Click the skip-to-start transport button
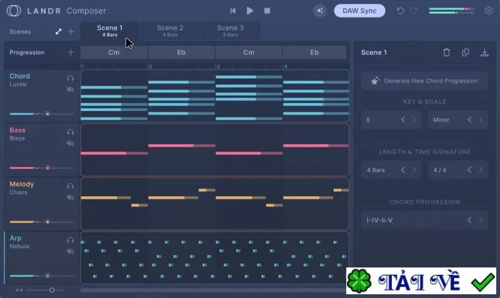 (232, 11)
